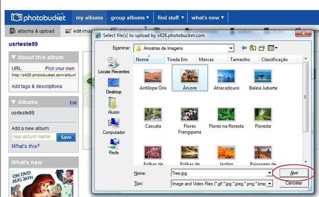Viewport: 319px width, 197px height.
Task: Select the Flores na floresta image
Action: point(226,118)
